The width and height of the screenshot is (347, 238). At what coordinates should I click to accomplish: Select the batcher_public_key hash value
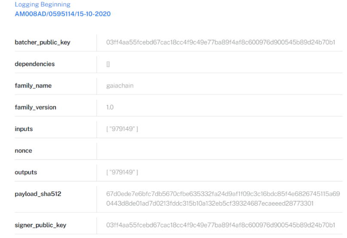[x=221, y=42]
